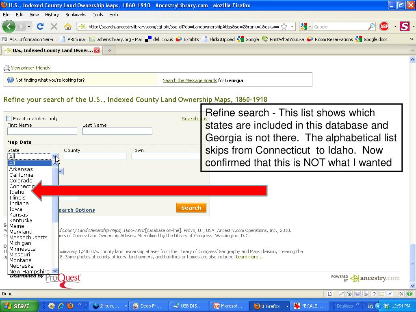416x312 pixels.
Task: Click the printer status bar icon
Action: pos(366,294)
